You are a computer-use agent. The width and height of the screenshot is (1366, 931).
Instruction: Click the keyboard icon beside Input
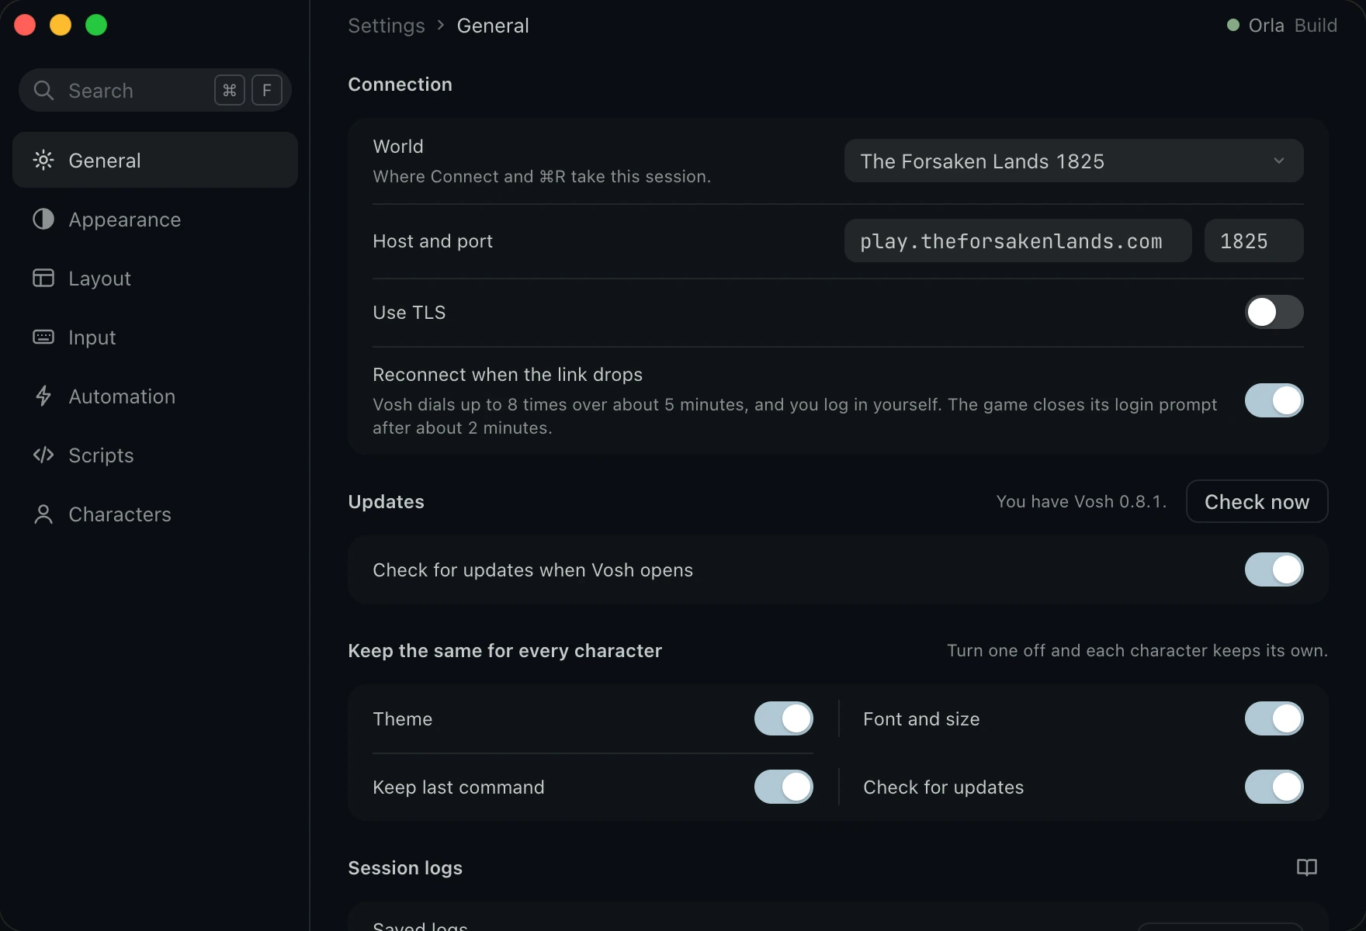pyautogui.click(x=43, y=337)
